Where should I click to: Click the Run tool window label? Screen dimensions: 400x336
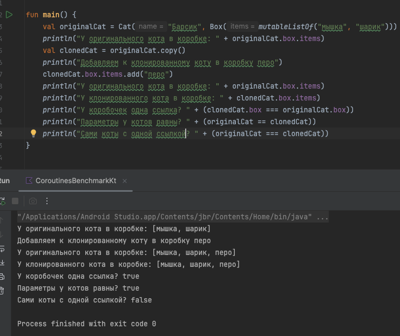4,181
